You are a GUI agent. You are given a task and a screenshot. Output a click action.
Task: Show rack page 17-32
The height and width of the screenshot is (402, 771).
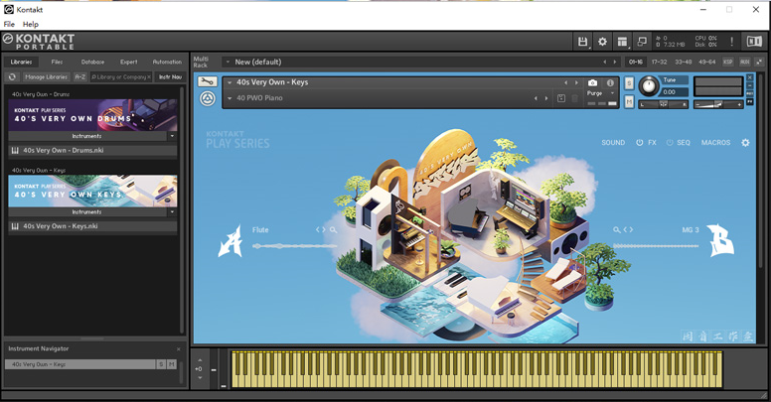coord(660,62)
